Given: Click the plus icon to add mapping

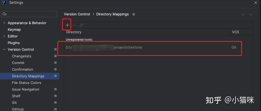Looking at the screenshot, I should click(x=67, y=25).
